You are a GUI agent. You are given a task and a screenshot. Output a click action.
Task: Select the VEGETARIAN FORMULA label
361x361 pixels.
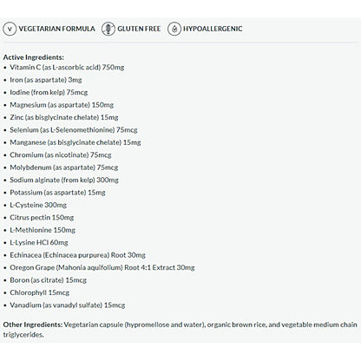56,29
